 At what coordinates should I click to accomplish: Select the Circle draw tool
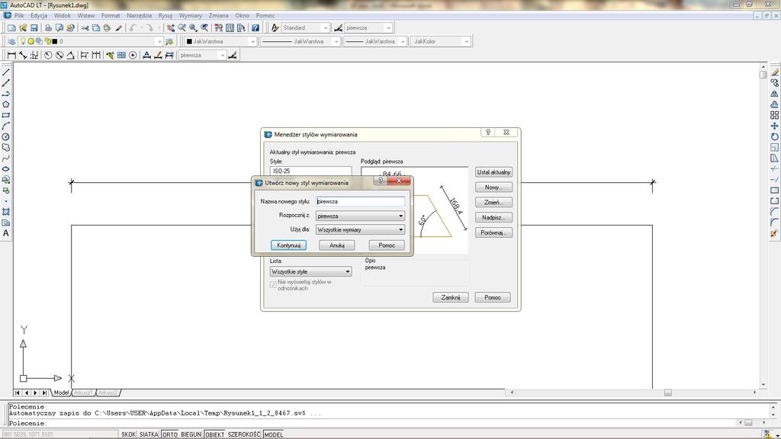click(6, 137)
